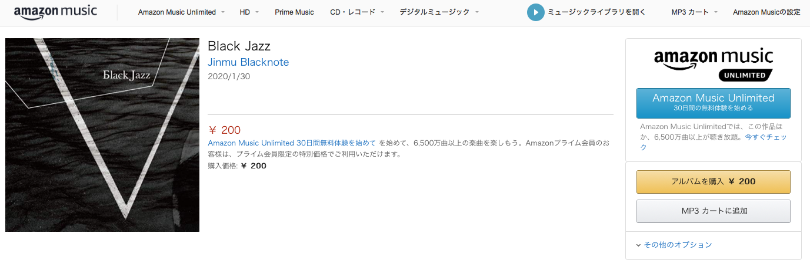Click the Black Jazz album cover thumbnail
Screen dimensions: 810x277
coord(102,135)
